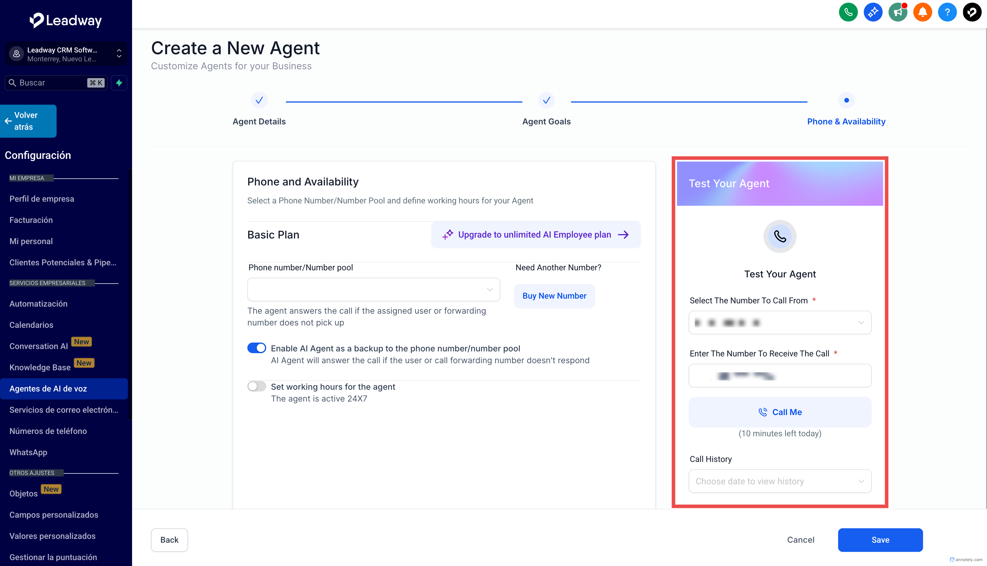Open Select The Number To Call From dropdown
The height and width of the screenshot is (566, 987).
click(779, 323)
